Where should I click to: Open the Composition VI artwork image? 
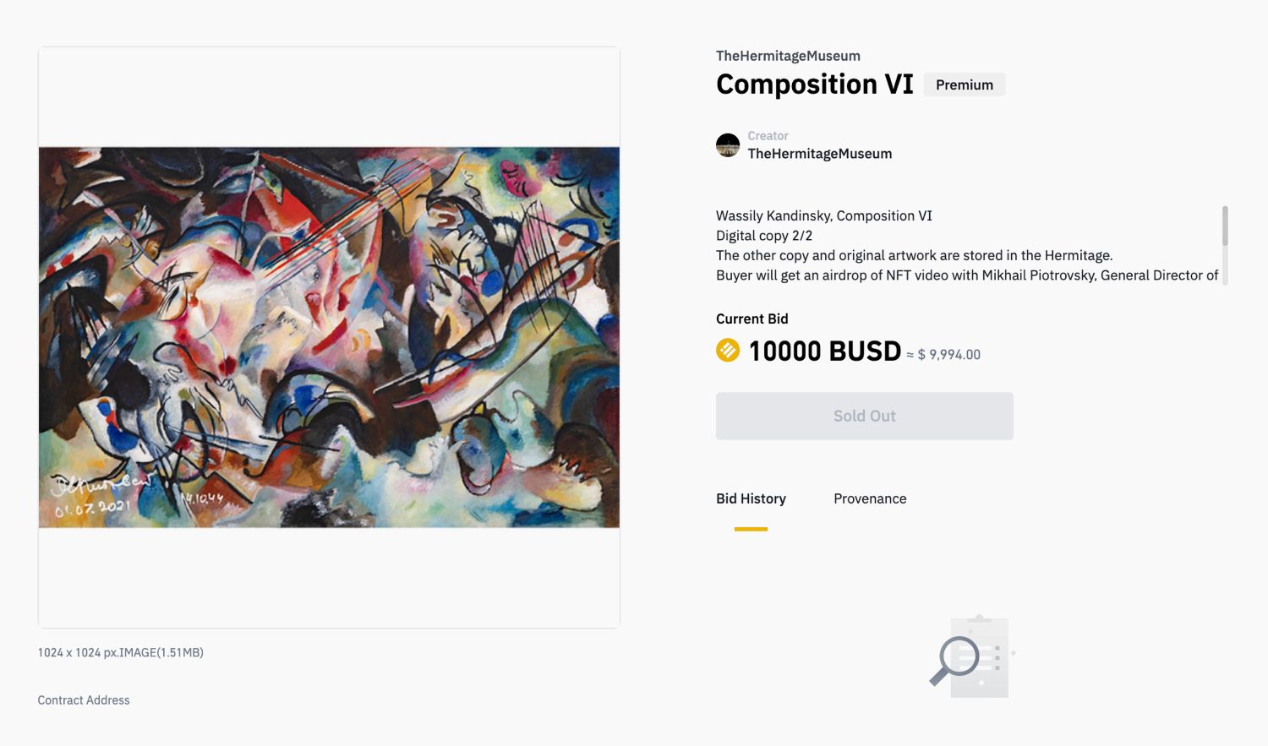click(x=329, y=337)
